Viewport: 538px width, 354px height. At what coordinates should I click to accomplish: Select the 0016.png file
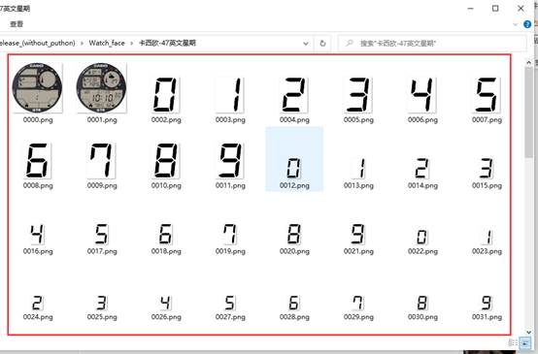pos(38,240)
